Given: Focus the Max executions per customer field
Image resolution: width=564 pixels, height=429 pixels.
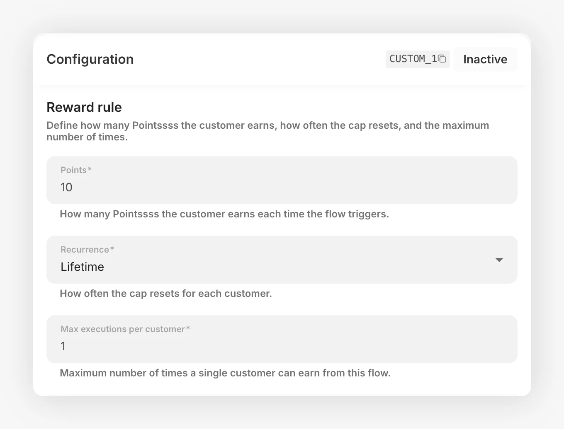Looking at the screenshot, I should [x=282, y=339].
